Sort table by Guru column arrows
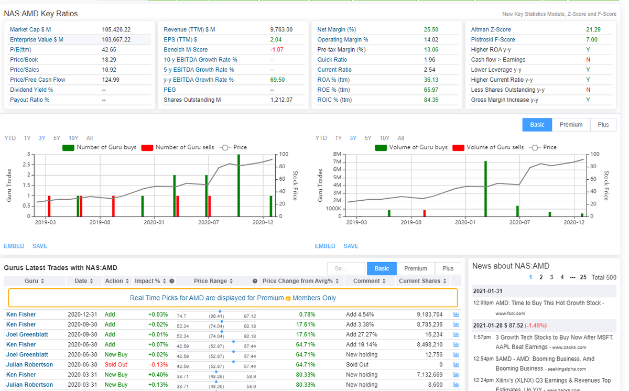 point(42,281)
